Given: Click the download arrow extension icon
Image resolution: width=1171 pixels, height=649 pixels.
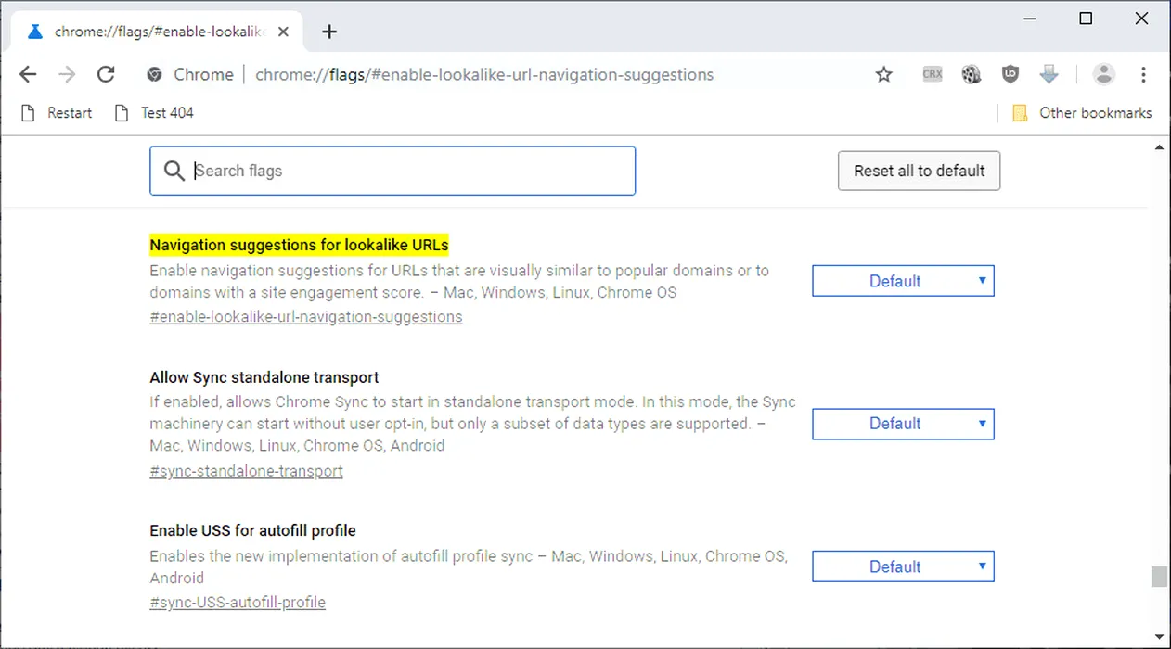Looking at the screenshot, I should 1049,74.
